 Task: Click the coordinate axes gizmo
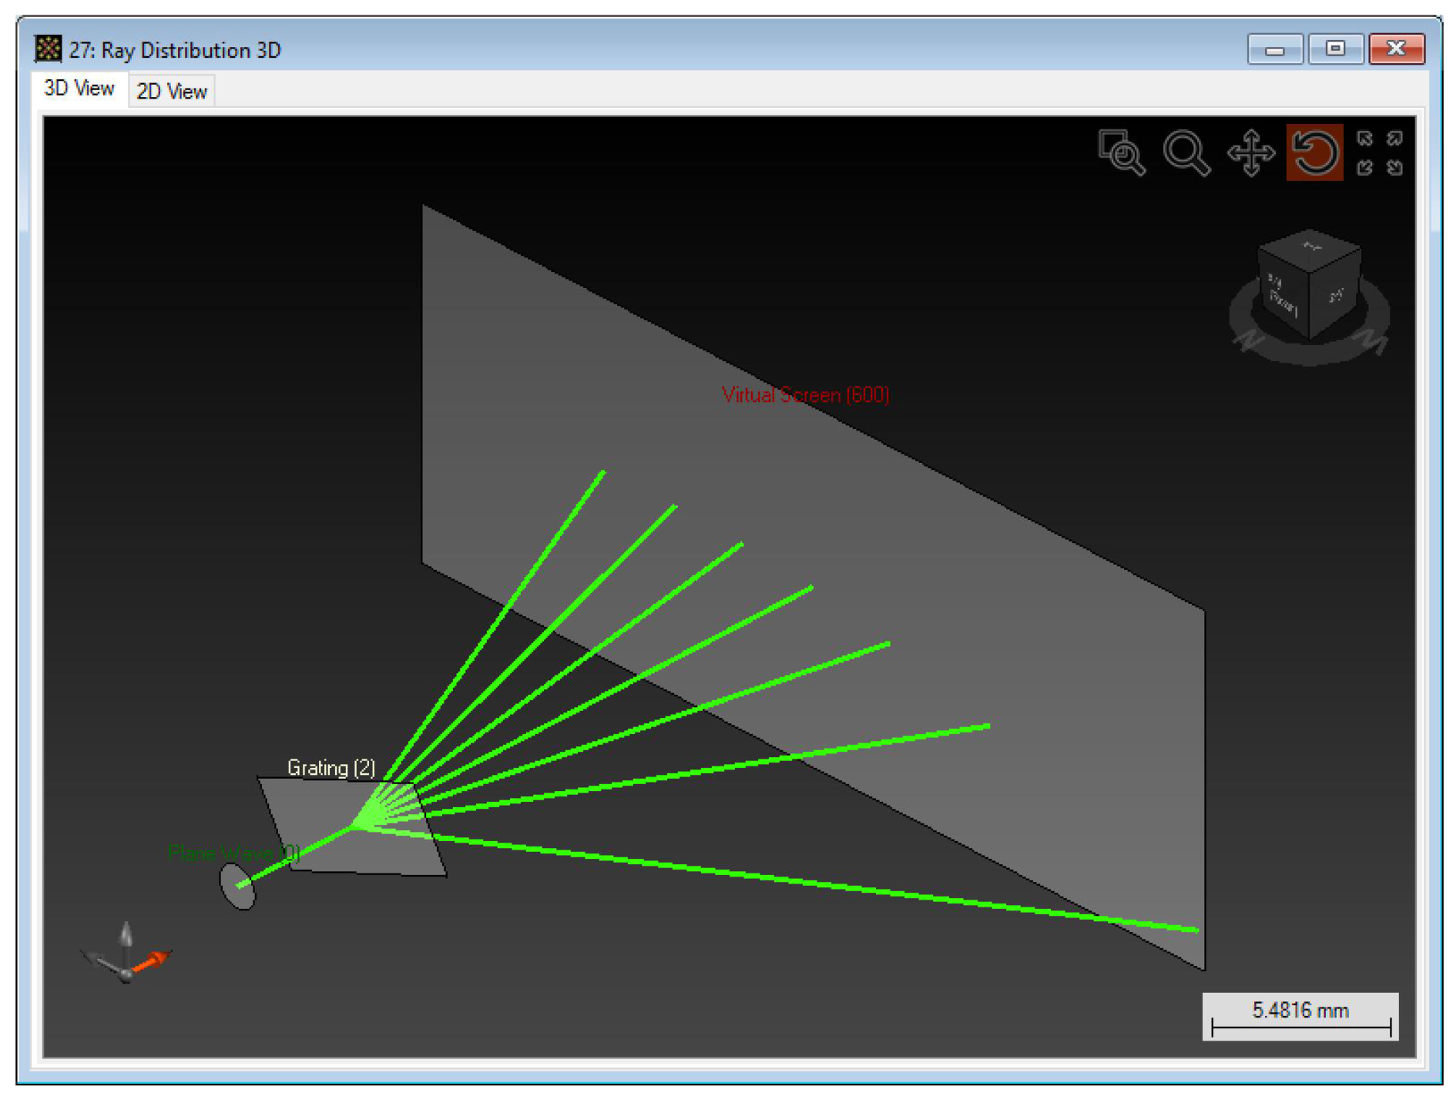126,955
